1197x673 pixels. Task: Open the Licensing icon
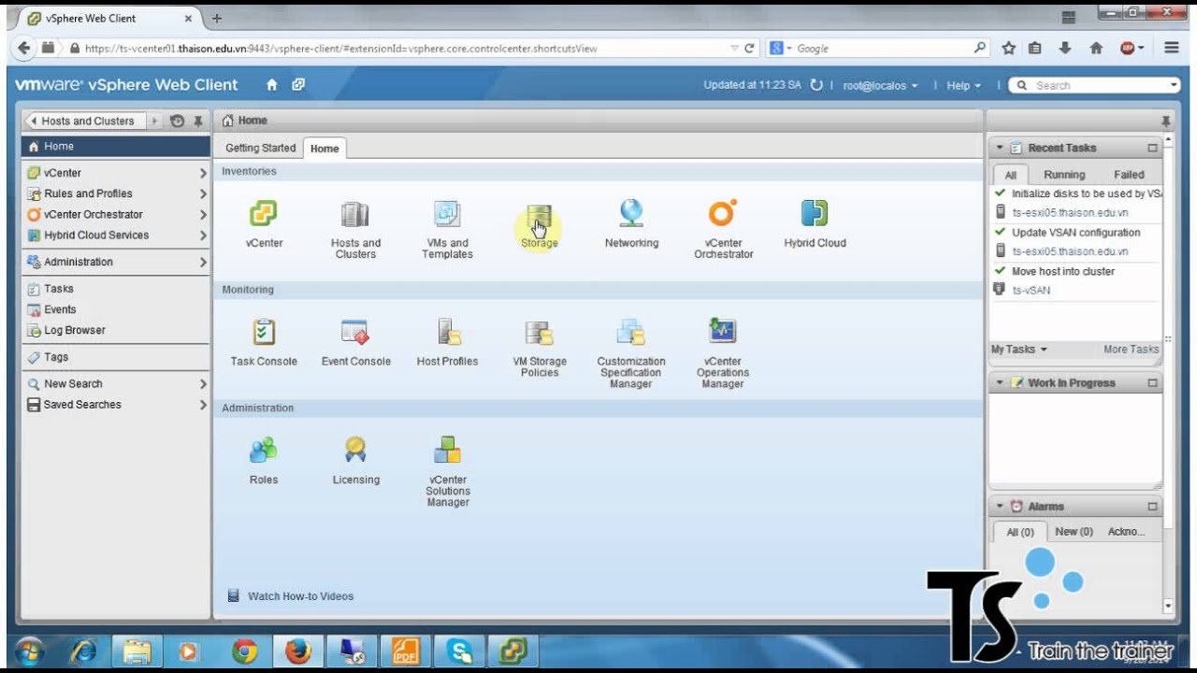tap(355, 451)
